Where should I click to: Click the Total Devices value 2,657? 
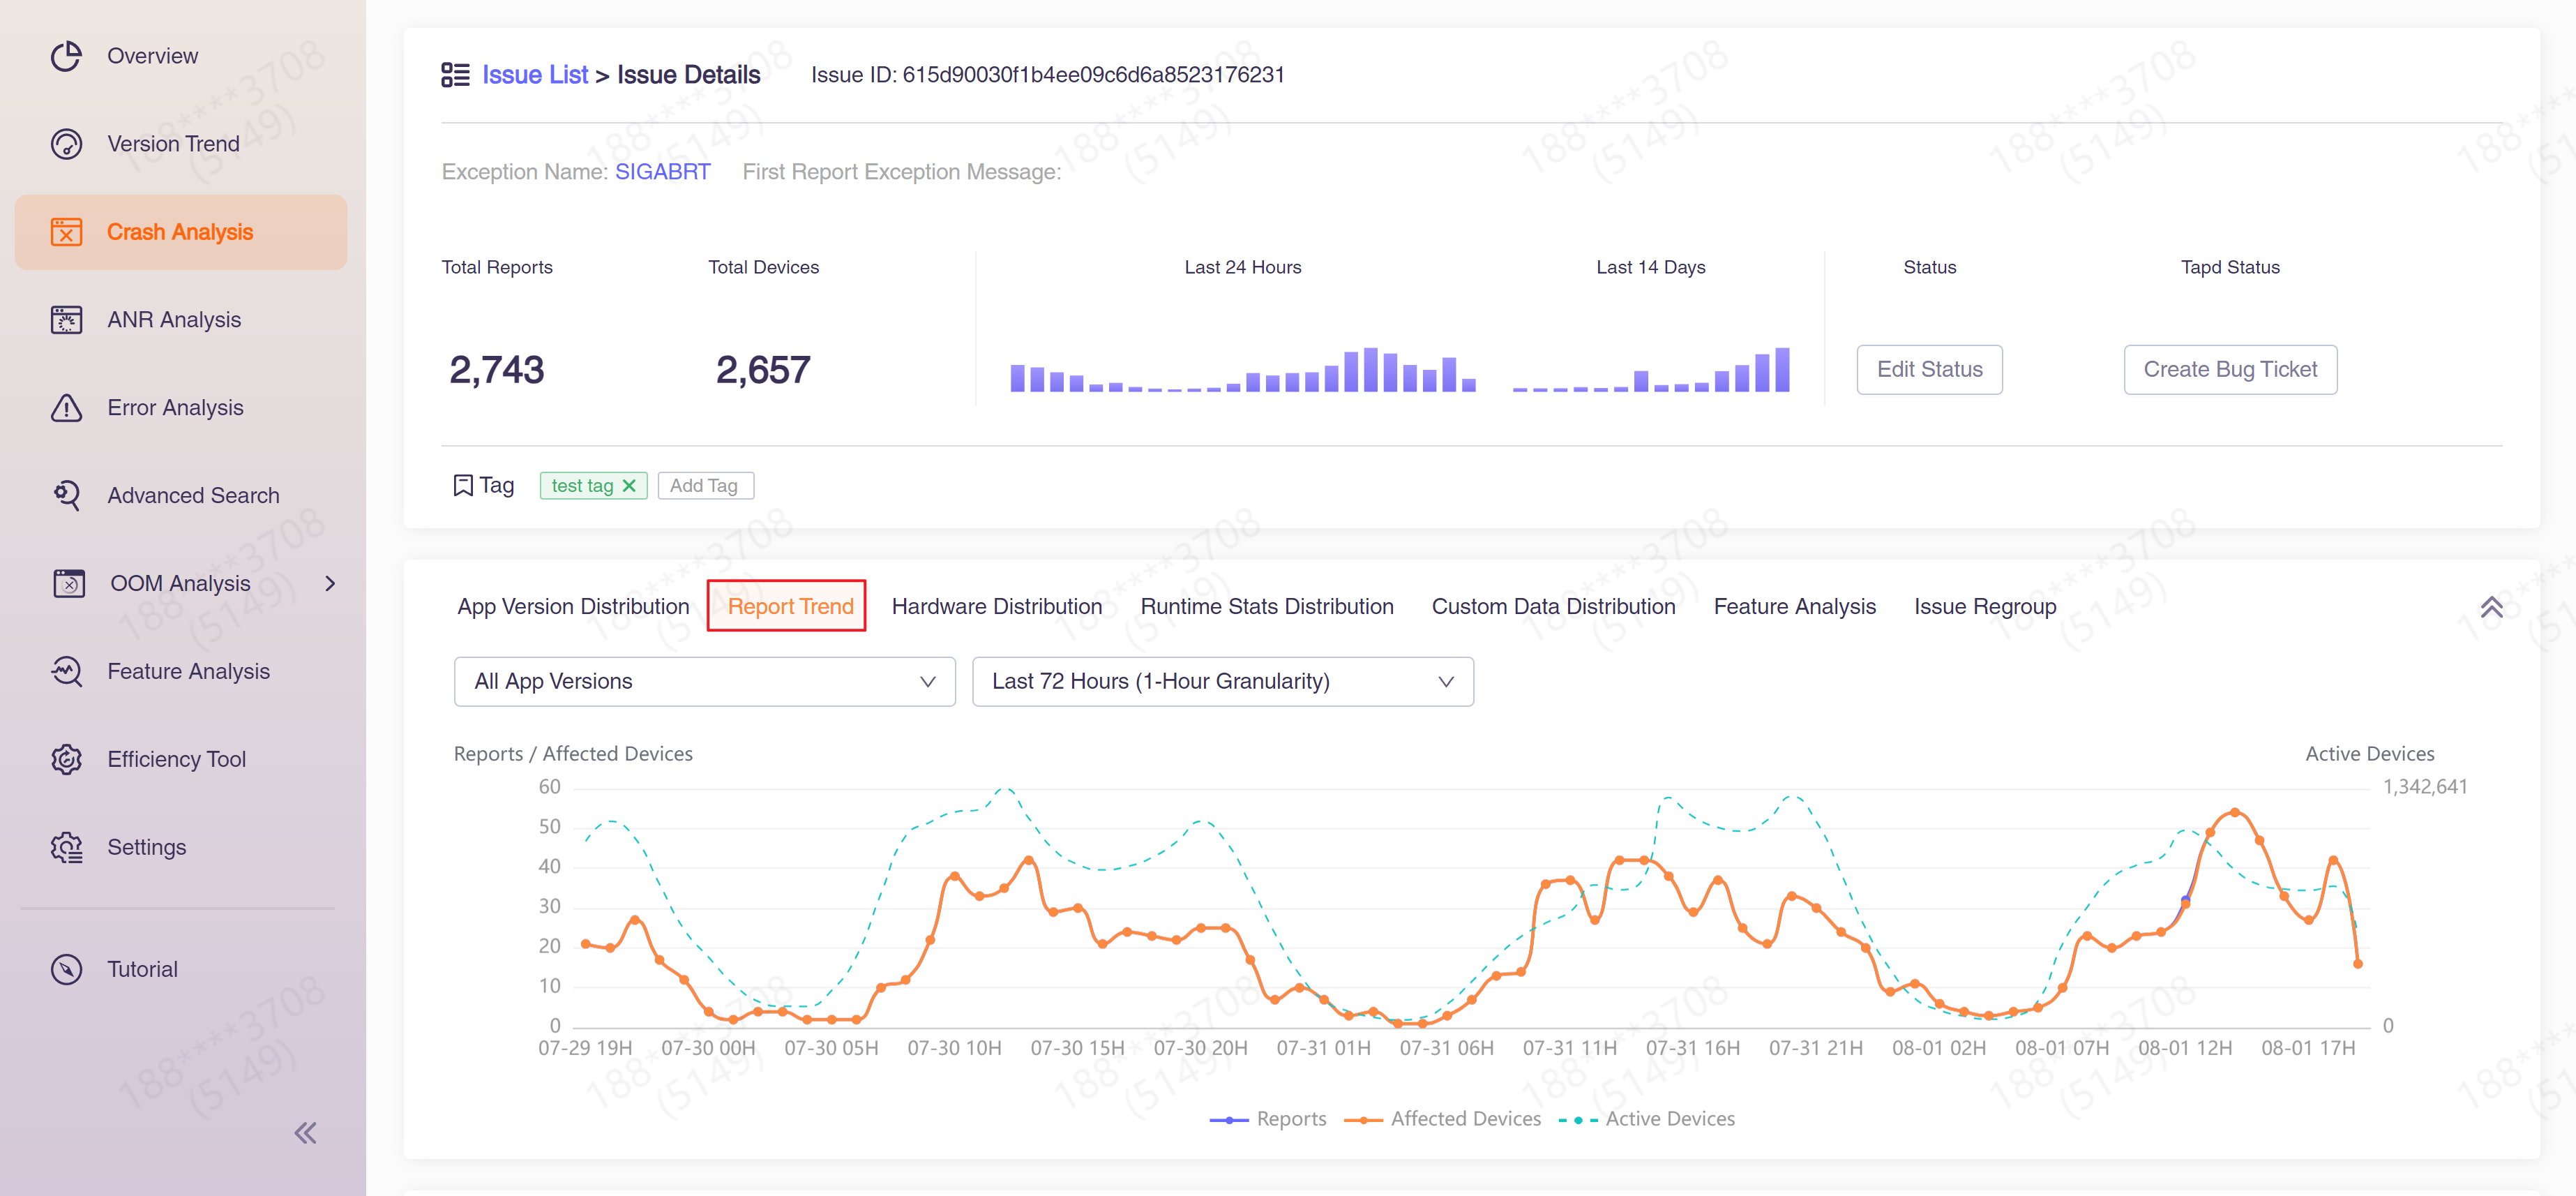point(762,370)
